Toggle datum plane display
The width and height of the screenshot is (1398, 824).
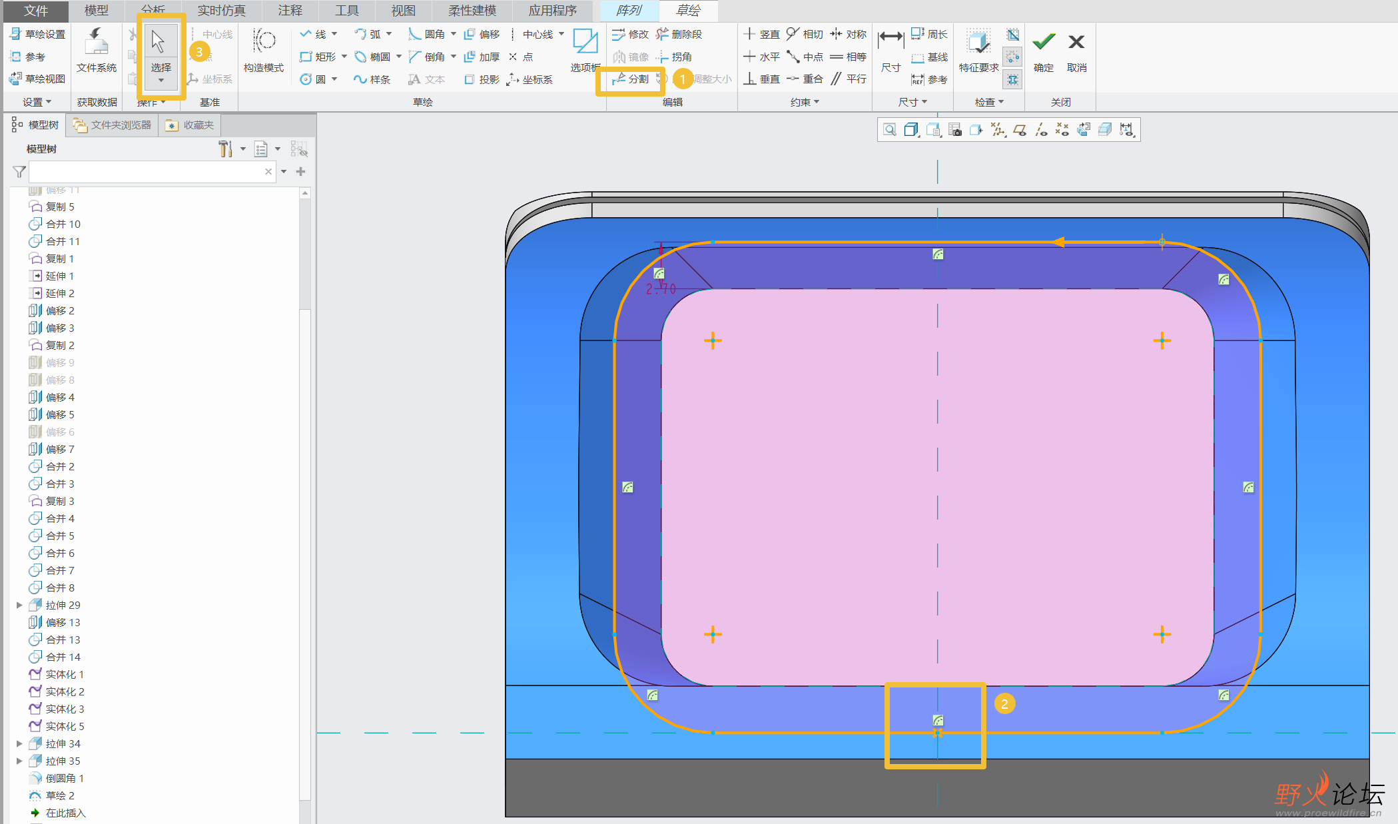click(1019, 130)
